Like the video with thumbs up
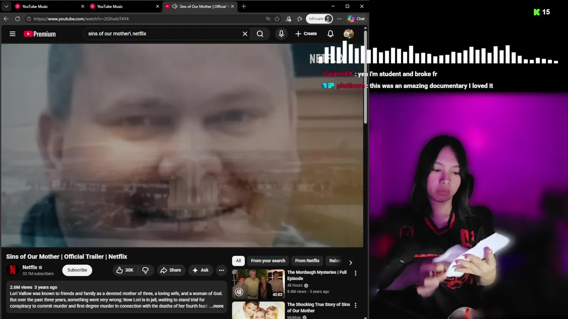The image size is (568, 319). 125,270
